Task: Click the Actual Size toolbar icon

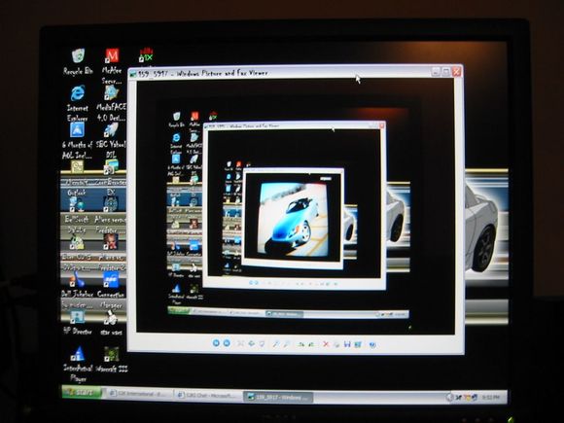Action: pyautogui.click(x=252, y=343)
